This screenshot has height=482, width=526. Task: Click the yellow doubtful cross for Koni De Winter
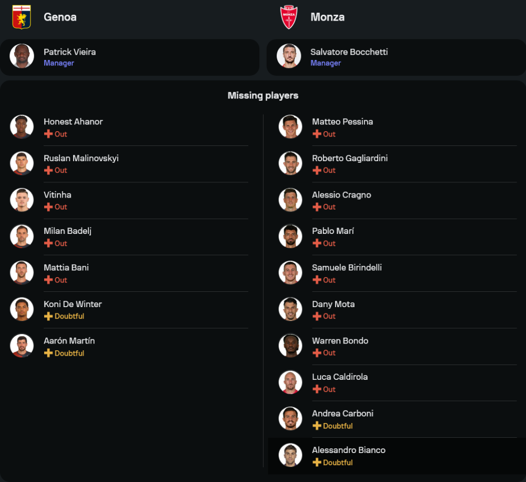point(48,317)
